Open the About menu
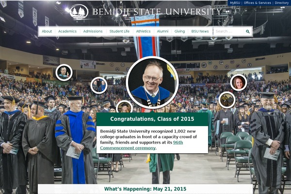Viewport: 291px width, 194px height. [47, 32]
